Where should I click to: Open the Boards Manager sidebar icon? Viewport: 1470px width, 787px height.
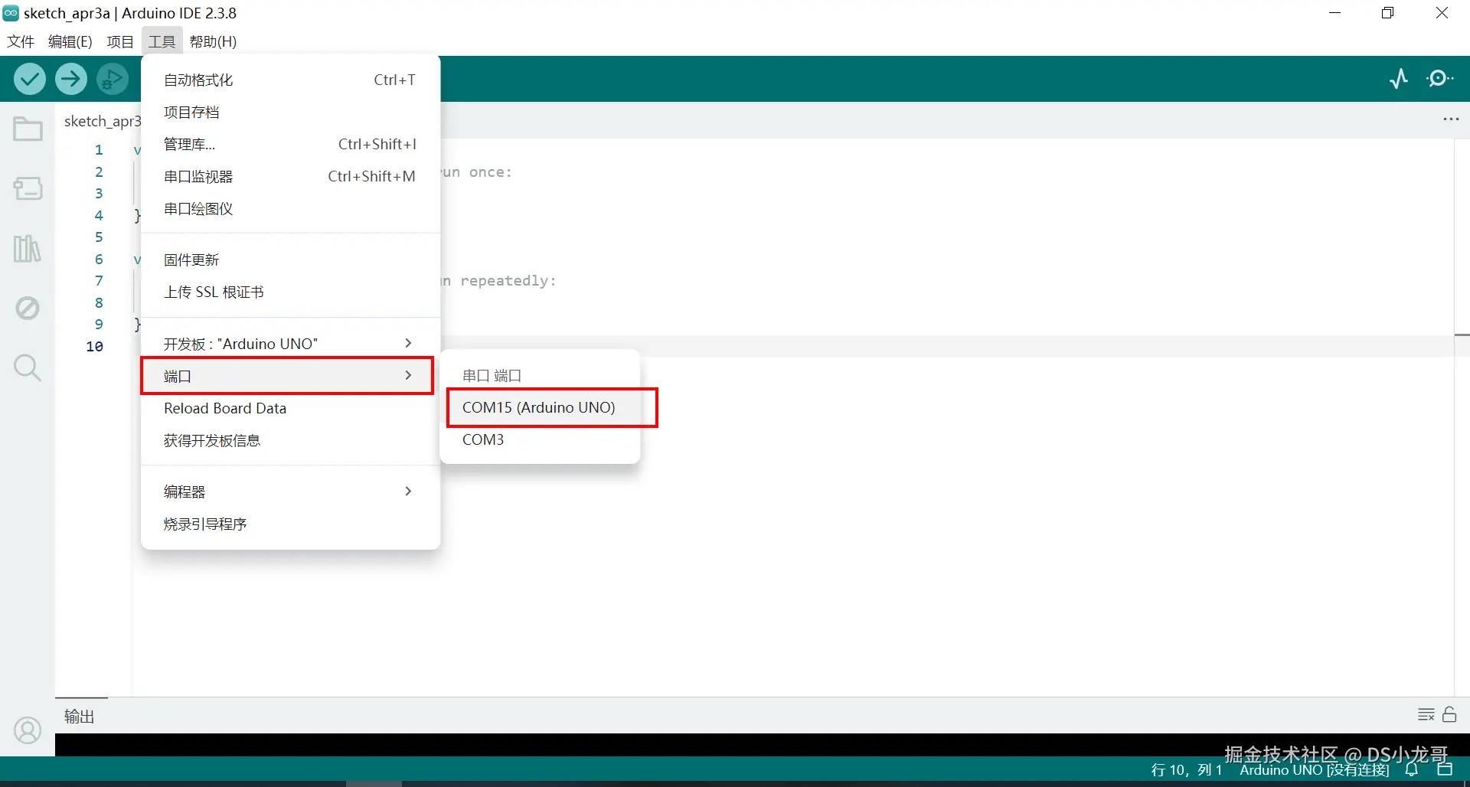28,188
